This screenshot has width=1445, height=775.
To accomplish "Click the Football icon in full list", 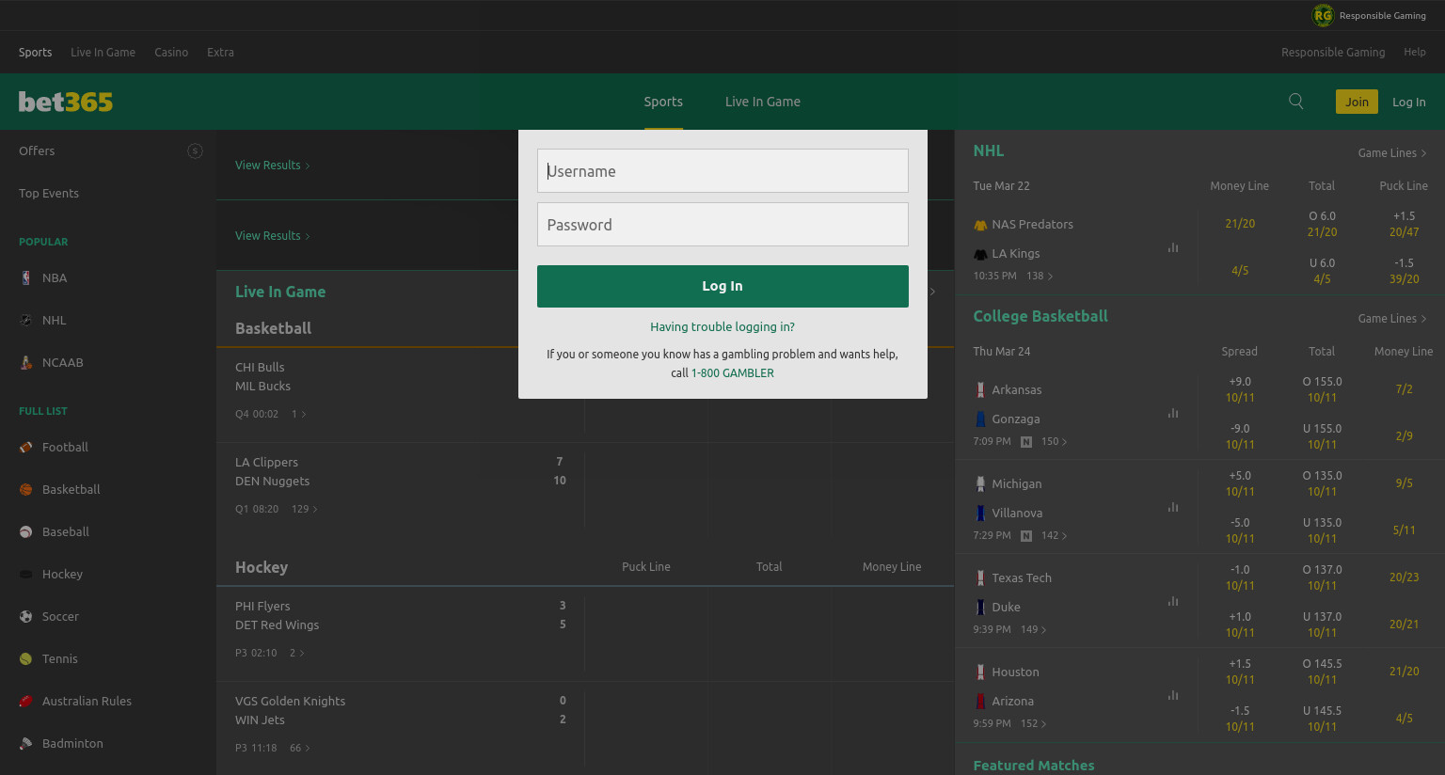I will [25, 447].
